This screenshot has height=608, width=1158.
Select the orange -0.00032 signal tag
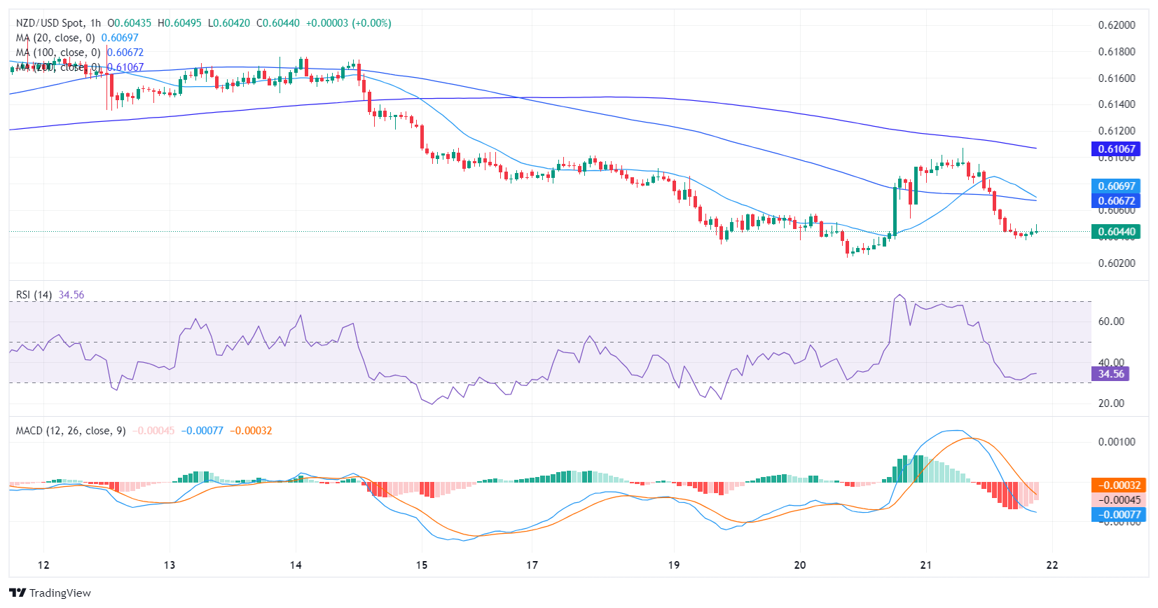1119,485
